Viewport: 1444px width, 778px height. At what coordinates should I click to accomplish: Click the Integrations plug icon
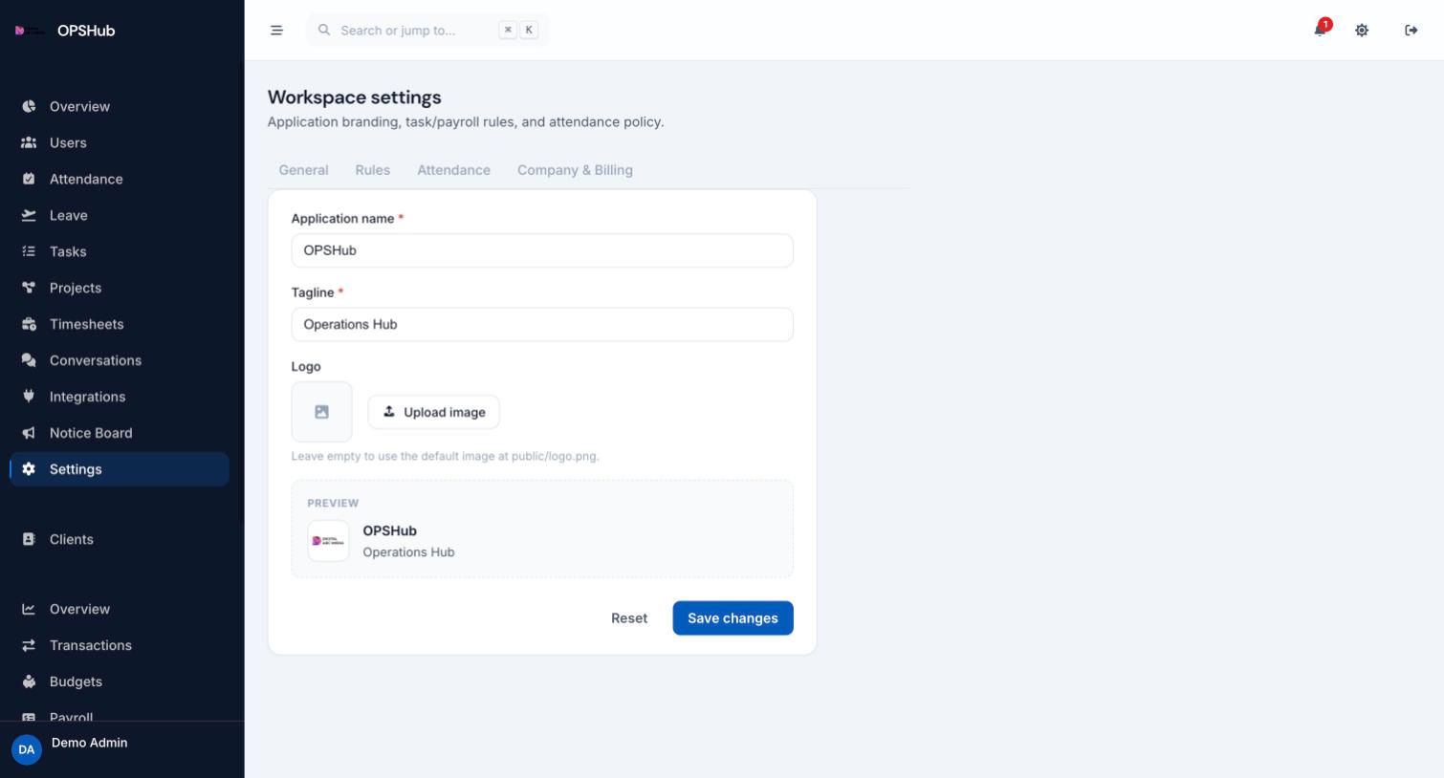click(29, 397)
